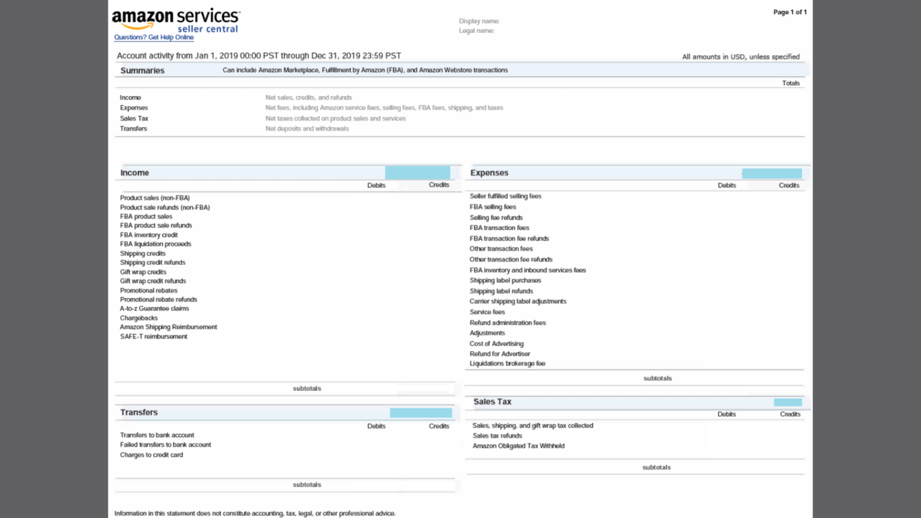
Task: Click the FBA selling fees line
Action: coord(493,207)
